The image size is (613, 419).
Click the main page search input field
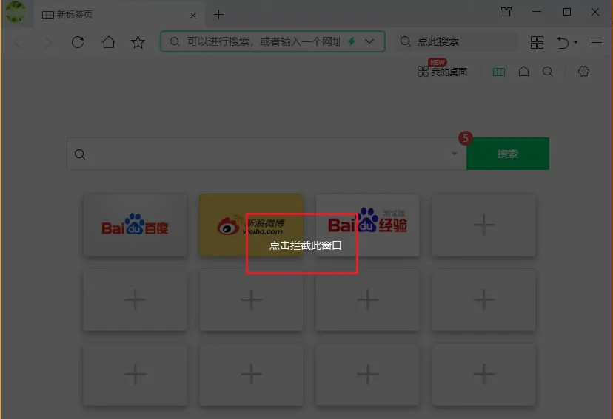click(x=267, y=154)
